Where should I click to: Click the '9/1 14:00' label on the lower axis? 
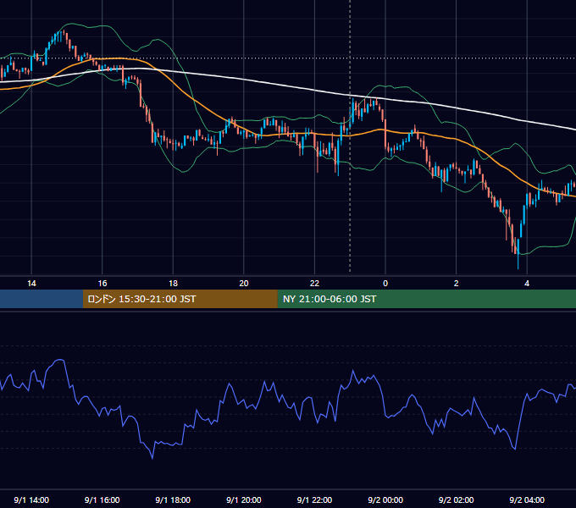point(31,500)
